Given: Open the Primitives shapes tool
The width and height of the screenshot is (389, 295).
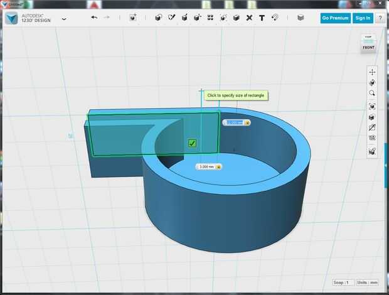Looking at the screenshot, I should click(x=158, y=18).
